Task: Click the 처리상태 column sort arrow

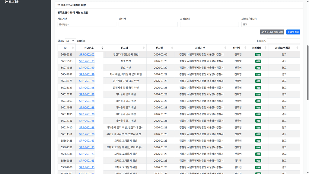Action: 265,47
